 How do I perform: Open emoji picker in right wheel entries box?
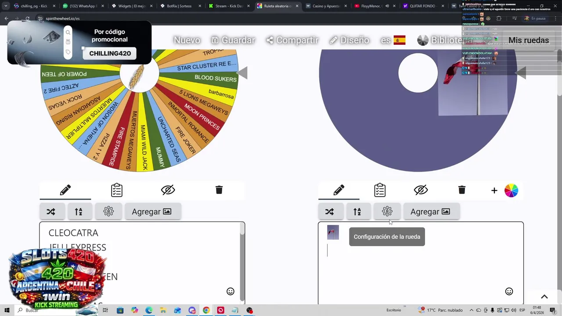coord(509,291)
